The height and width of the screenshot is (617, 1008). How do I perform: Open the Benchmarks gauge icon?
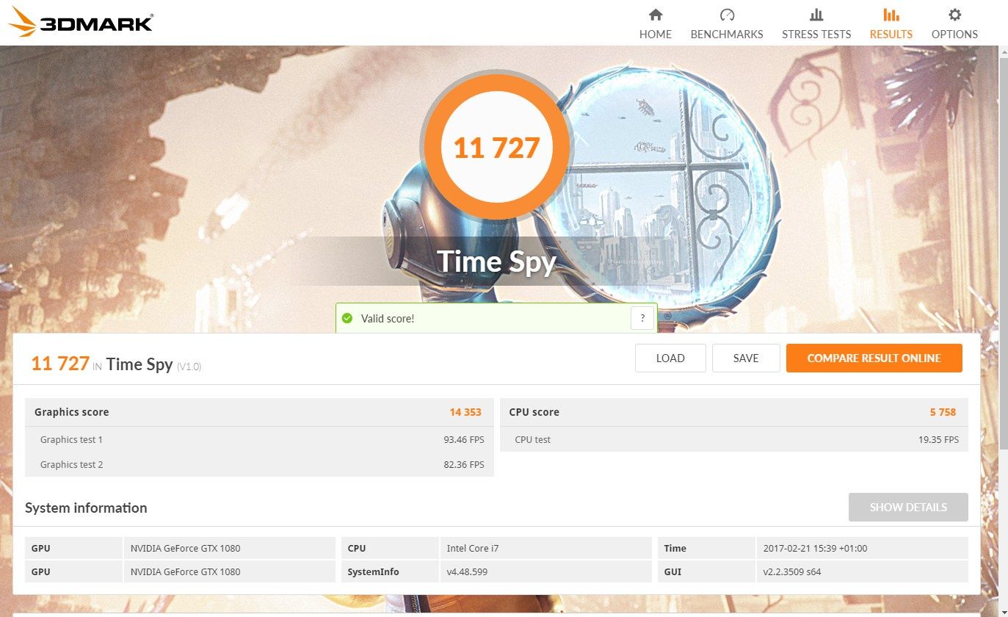[x=727, y=15]
